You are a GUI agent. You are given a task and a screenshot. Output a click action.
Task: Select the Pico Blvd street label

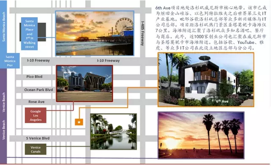pyautogui.click(x=34, y=77)
